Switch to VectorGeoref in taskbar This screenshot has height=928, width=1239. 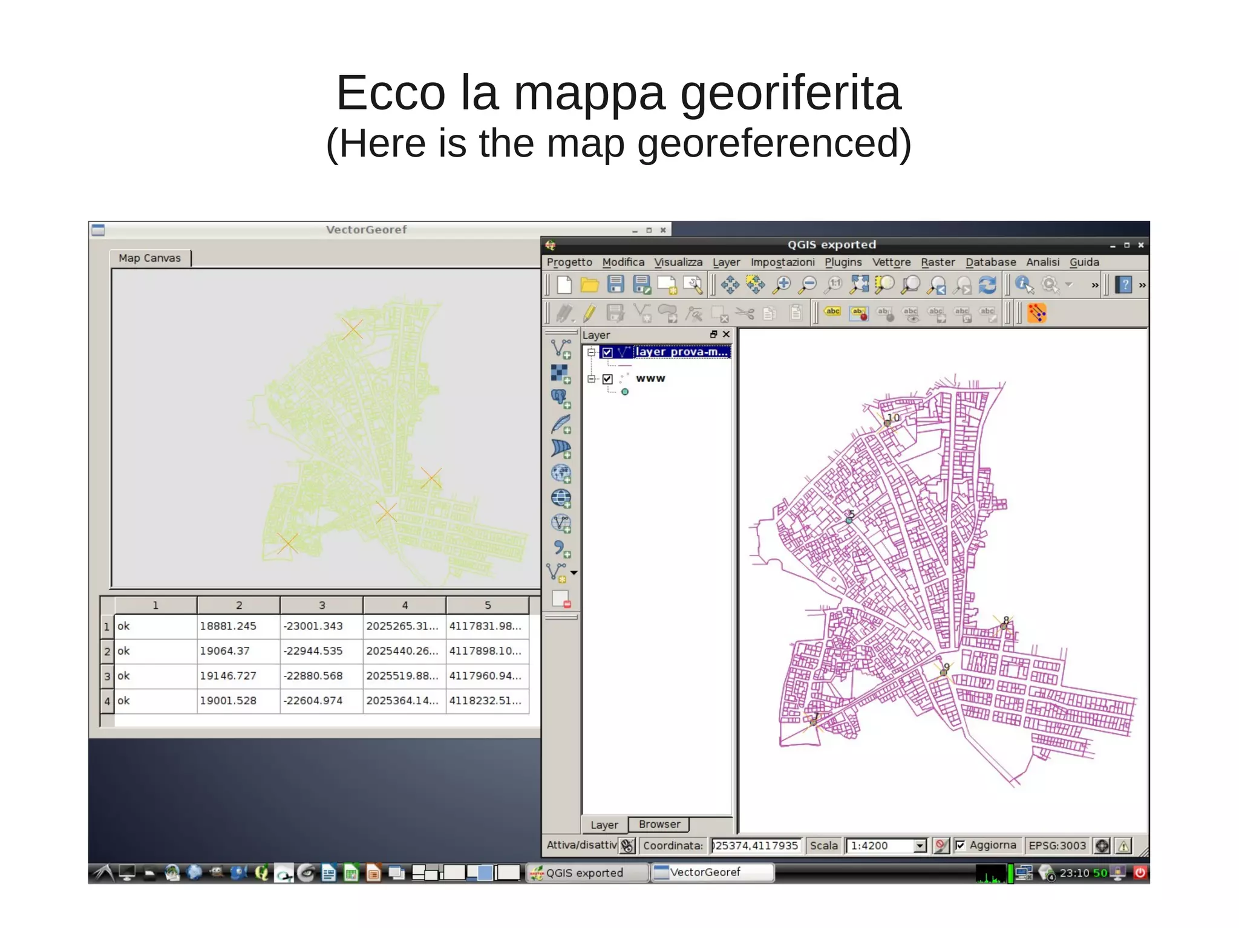coord(712,872)
